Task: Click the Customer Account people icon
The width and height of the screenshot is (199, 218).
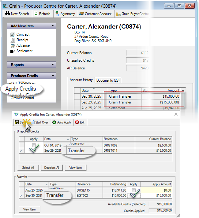Action: coord(81,14)
